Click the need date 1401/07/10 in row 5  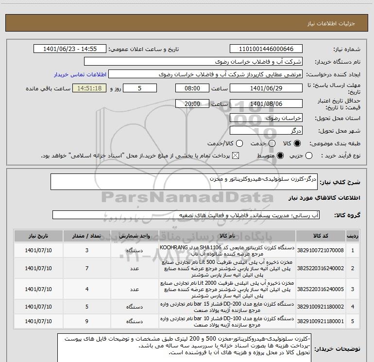38,321
